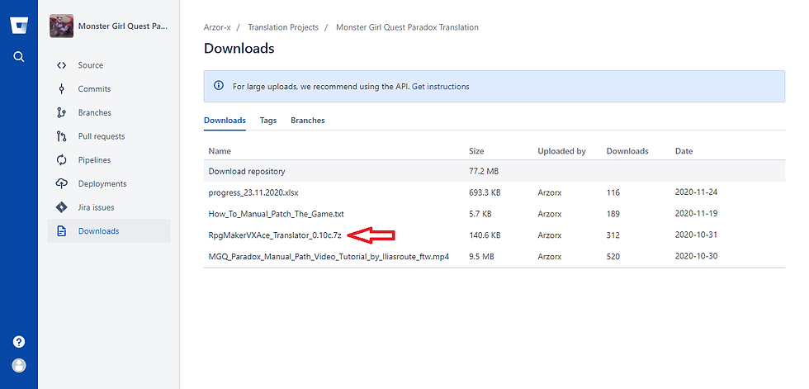Click the Size column header

click(x=476, y=151)
